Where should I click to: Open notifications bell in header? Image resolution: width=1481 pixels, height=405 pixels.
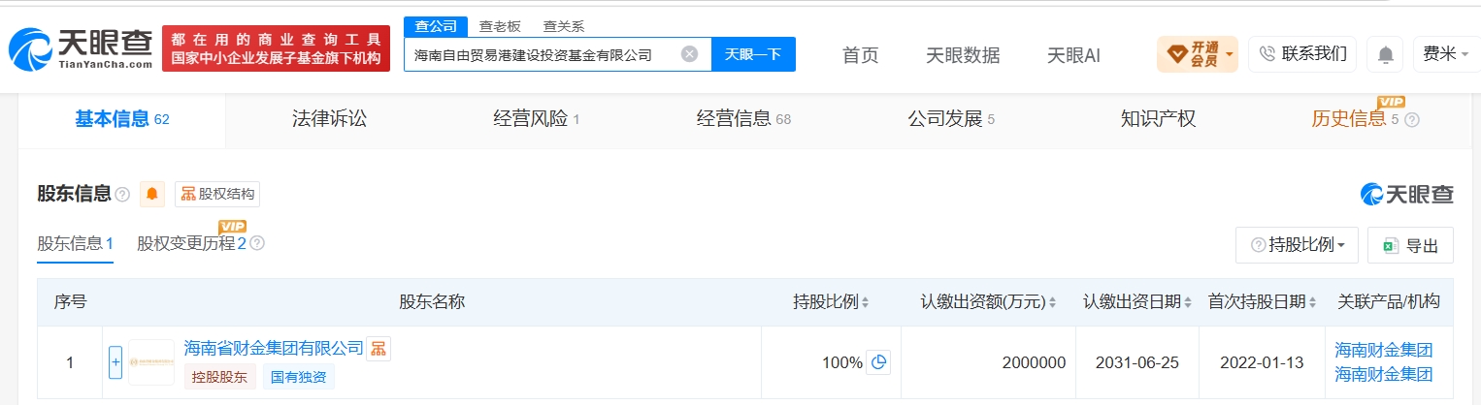click(x=1385, y=55)
